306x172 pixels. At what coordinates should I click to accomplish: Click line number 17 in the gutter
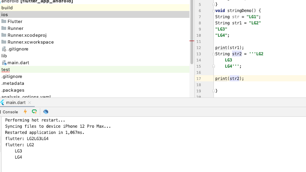coord(199,79)
